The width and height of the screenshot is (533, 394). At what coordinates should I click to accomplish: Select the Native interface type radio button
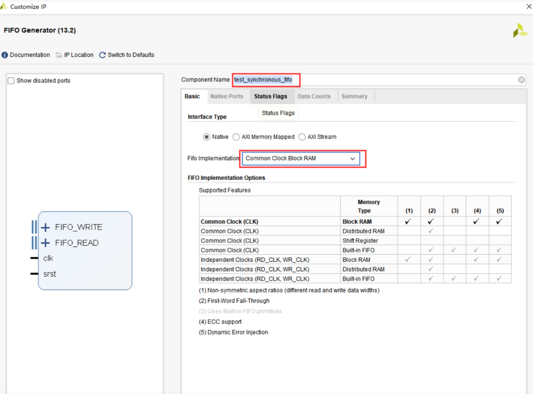(206, 137)
